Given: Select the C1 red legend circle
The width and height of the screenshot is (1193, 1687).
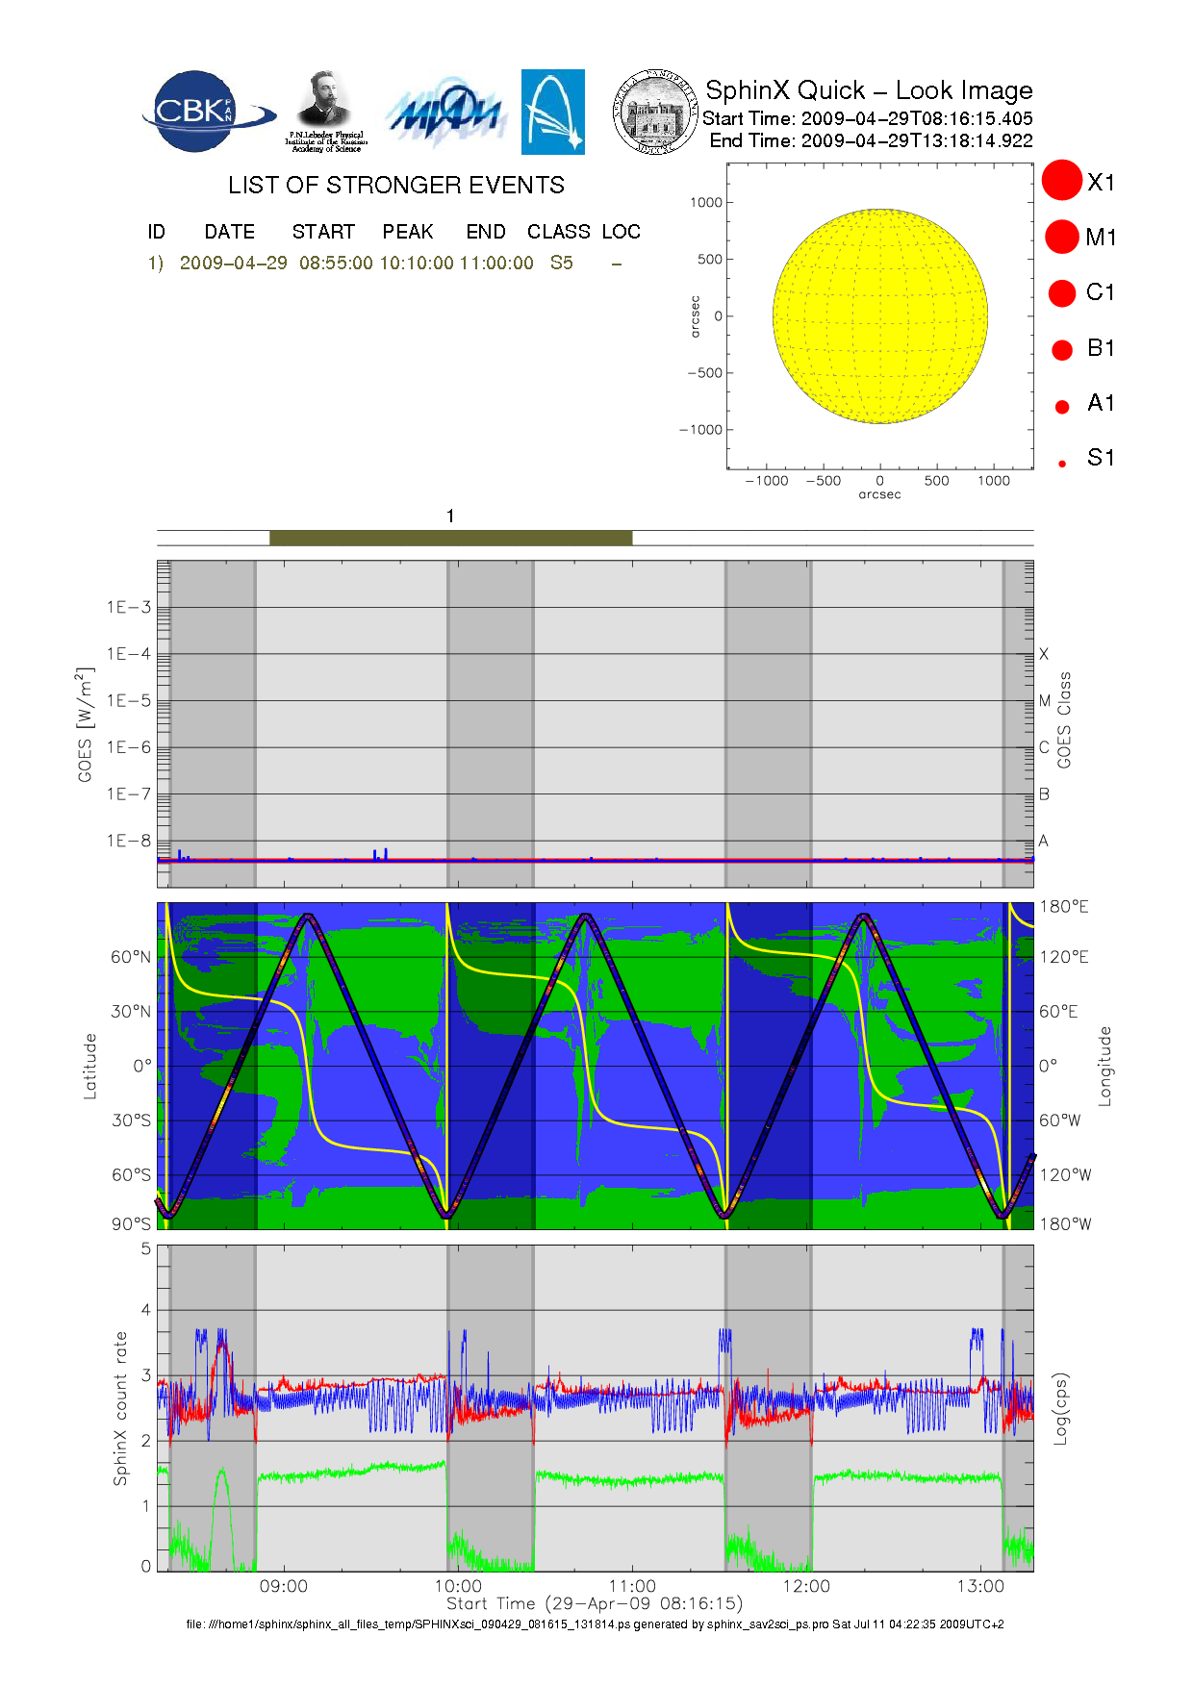Looking at the screenshot, I should click(x=1062, y=292).
